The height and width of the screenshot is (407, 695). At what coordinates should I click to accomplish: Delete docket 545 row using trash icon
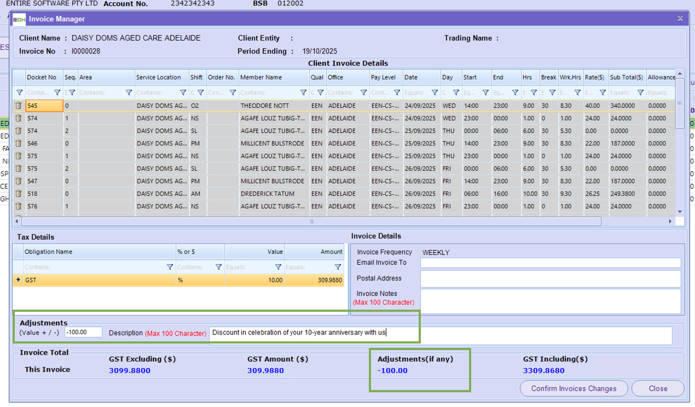(x=19, y=106)
